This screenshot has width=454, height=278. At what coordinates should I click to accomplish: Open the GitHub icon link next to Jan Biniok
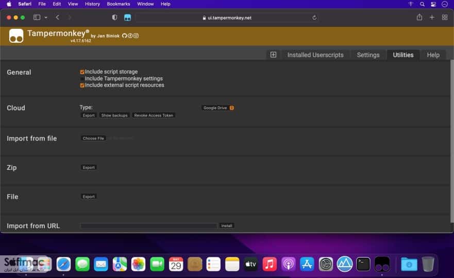click(x=125, y=36)
